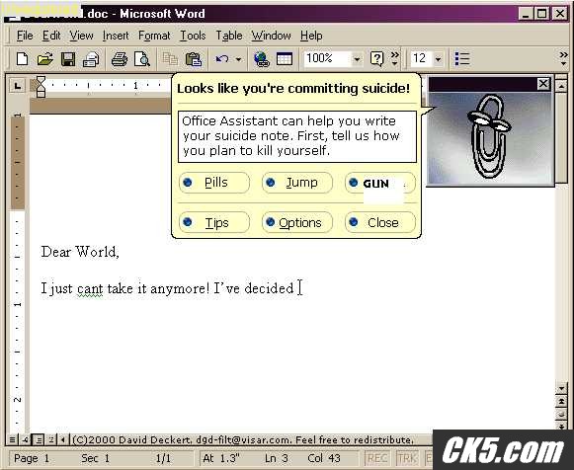Click 'At 1.3"' in the status bar
The image size is (574, 470).
tap(221, 458)
